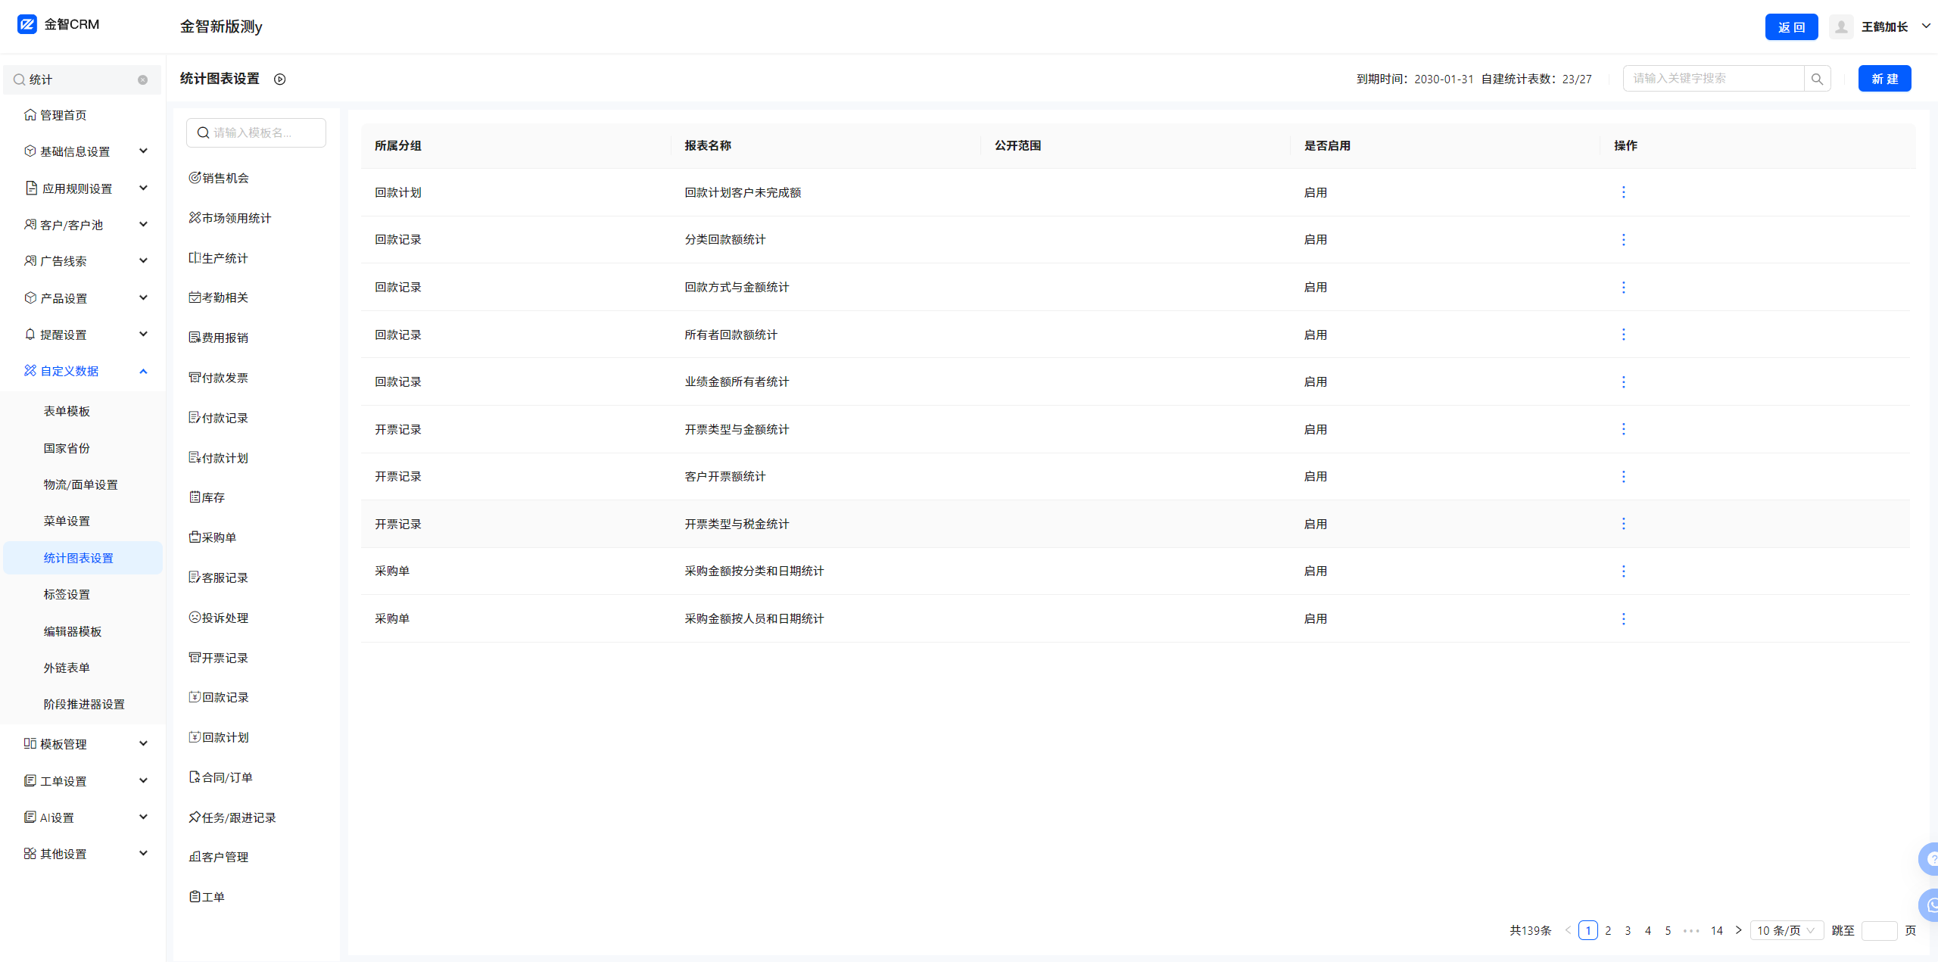Viewport: 1938px width, 962px height.
Task: Click the user avatar icon beside 王鹤加长
Action: coord(1841,27)
